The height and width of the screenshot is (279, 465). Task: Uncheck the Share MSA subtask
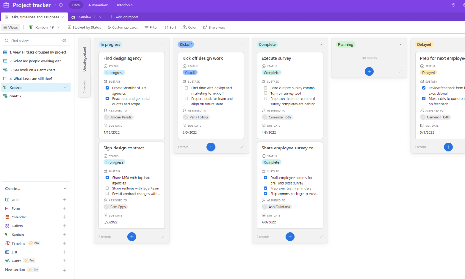click(x=107, y=178)
